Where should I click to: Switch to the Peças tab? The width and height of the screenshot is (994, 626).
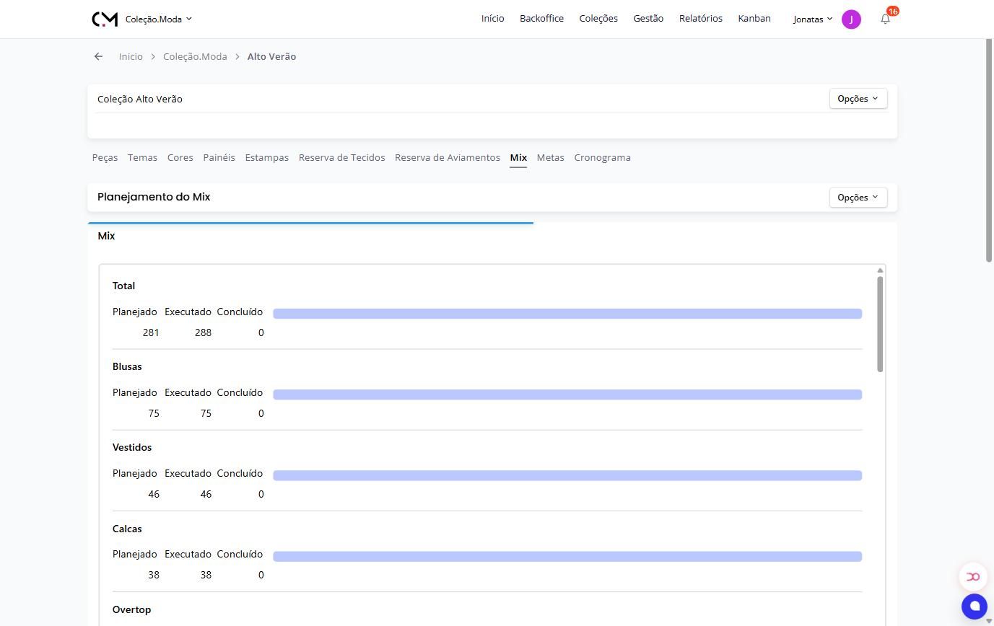point(105,158)
